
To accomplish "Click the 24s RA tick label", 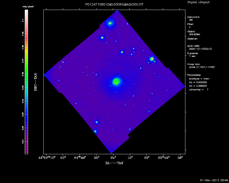I will tap(113, 158).
